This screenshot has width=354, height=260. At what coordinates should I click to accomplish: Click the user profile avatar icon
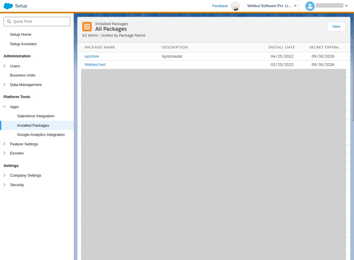pyautogui.click(x=310, y=6)
